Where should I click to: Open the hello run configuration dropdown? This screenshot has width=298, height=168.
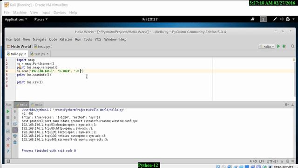[267, 47]
